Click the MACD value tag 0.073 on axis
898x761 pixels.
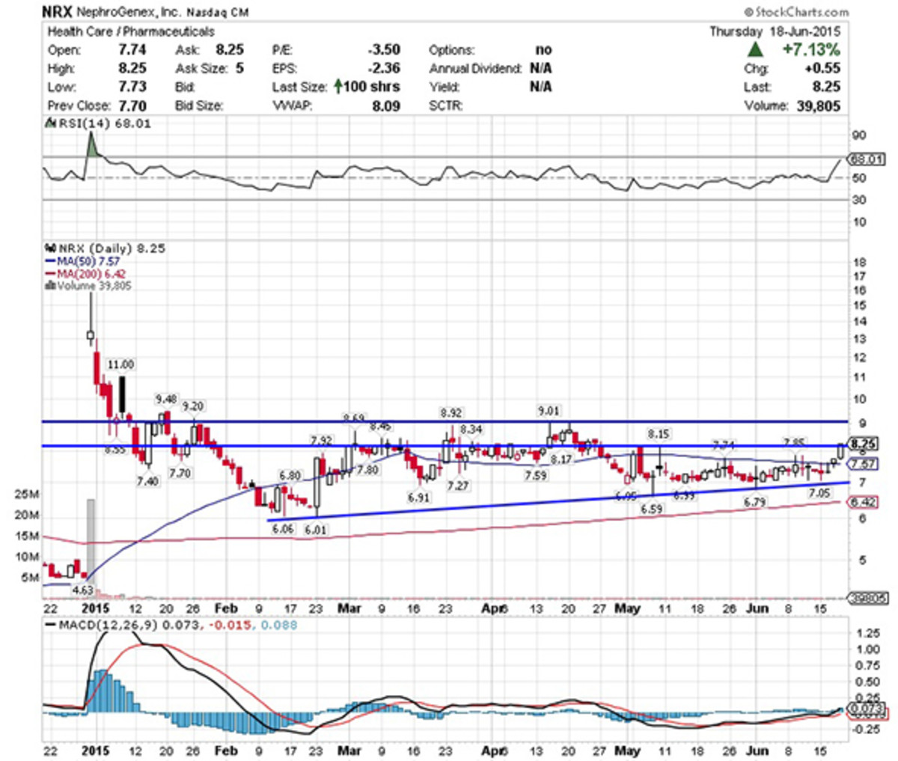click(x=867, y=708)
